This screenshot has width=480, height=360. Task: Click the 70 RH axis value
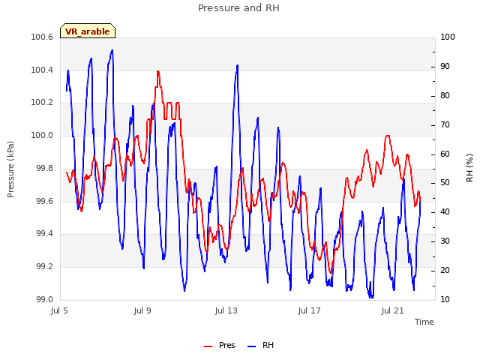445,125
